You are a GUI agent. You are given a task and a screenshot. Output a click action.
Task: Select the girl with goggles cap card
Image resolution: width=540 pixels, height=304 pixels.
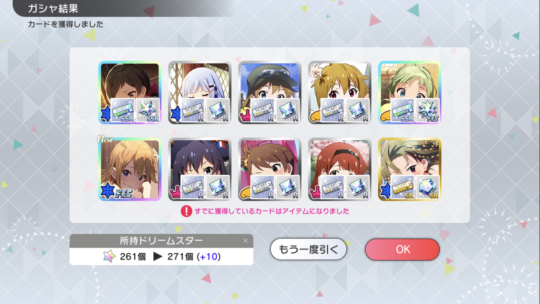[270, 92]
